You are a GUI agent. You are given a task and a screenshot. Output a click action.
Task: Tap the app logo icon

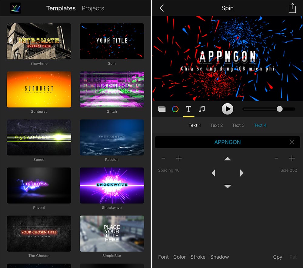(15, 8)
